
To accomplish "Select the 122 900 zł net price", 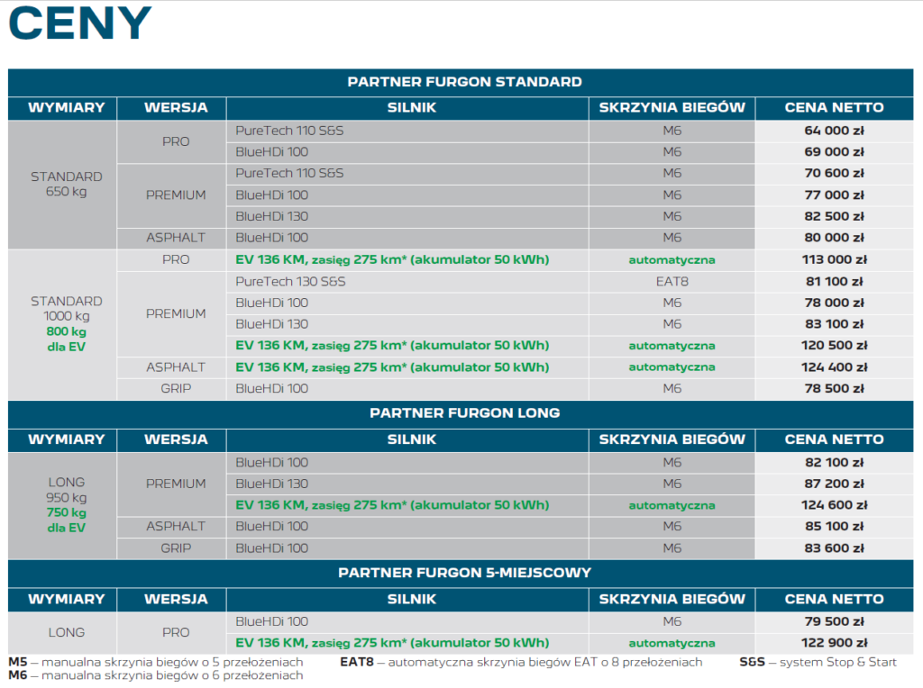I will pos(834,643).
